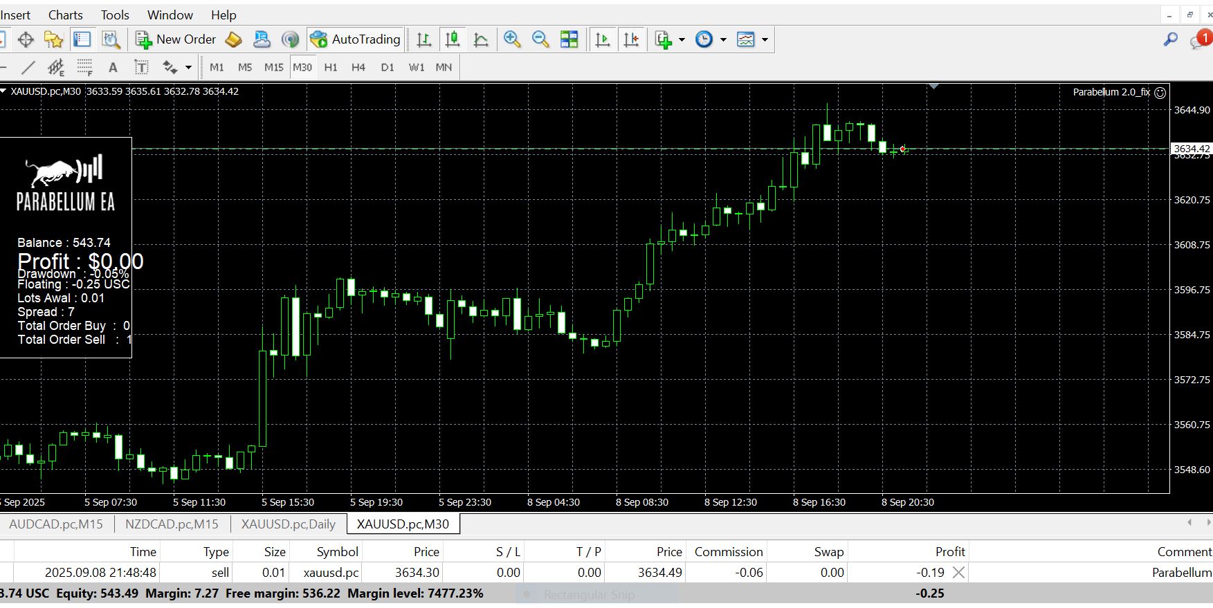
Task: Open MetaEditor with yellow book icon
Action: (234, 39)
